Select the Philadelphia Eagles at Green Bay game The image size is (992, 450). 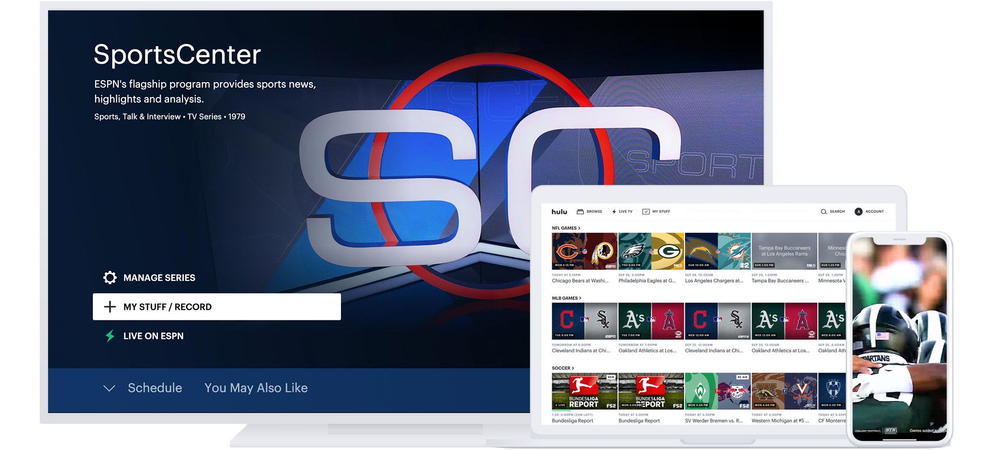click(651, 251)
